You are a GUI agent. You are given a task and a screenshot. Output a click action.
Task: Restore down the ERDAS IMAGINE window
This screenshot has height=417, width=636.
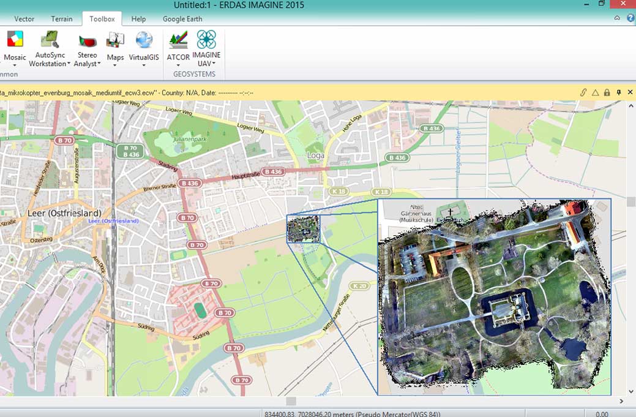602,4
